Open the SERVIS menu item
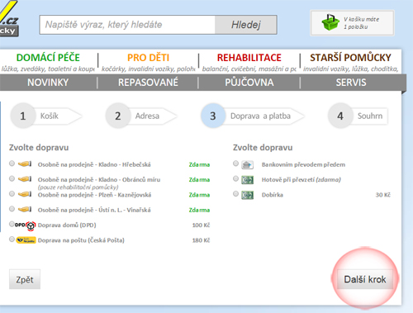This screenshot has width=413, height=313. point(351,83)
